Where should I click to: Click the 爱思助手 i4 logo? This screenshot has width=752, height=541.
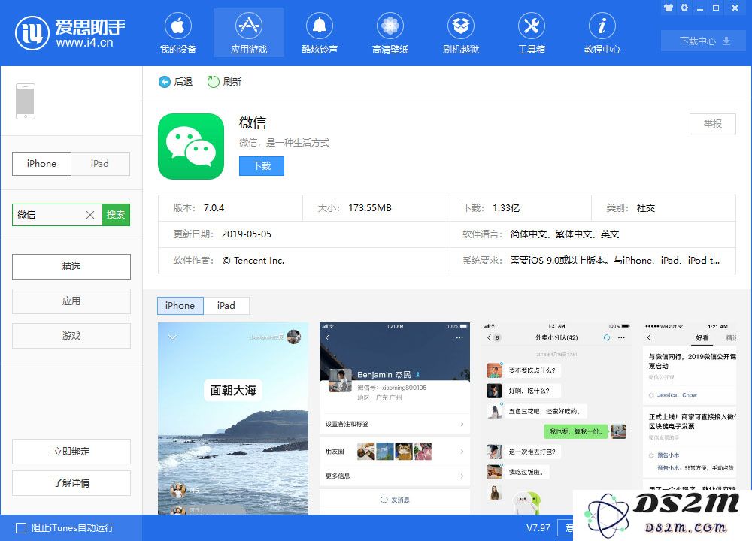(70, 33)
